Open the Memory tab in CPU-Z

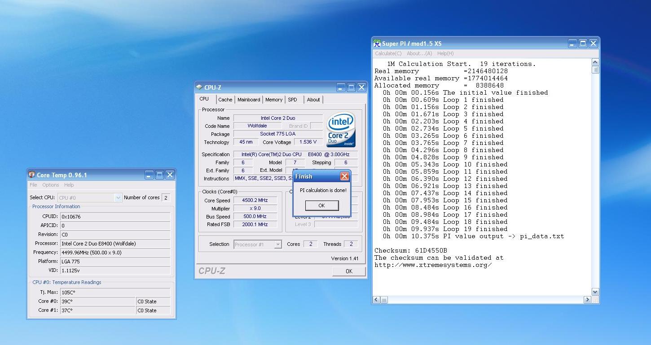tap(274, 100)
